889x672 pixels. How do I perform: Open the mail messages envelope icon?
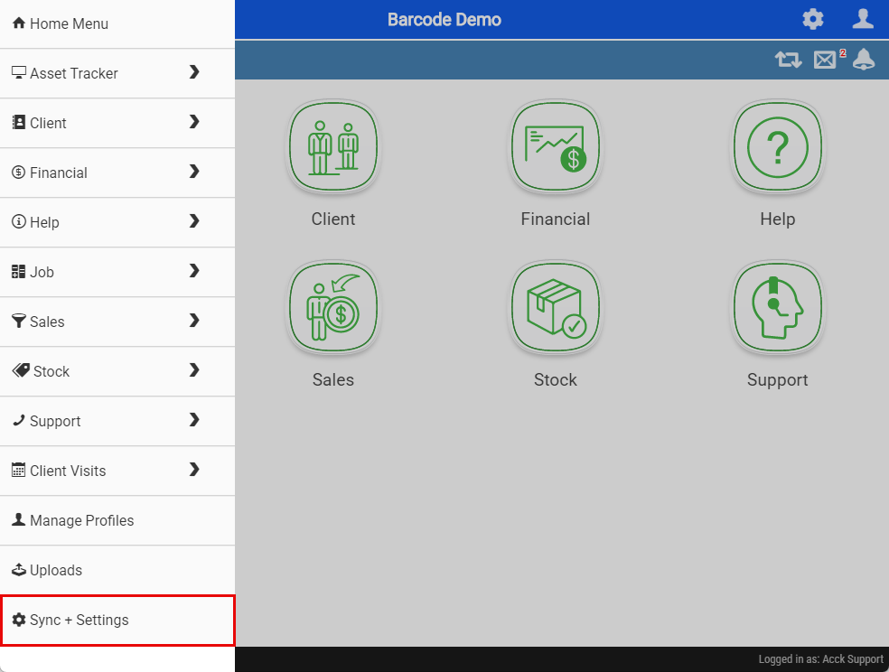(x=825, y=60)
